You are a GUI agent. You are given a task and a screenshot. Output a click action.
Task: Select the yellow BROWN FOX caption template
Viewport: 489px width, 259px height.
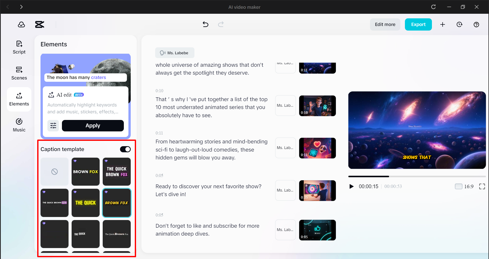tap(116, 203)
